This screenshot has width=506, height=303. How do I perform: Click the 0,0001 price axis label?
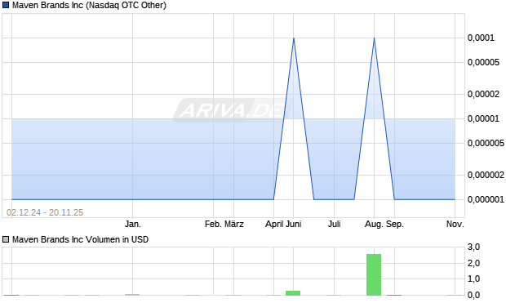pos(481,38)
